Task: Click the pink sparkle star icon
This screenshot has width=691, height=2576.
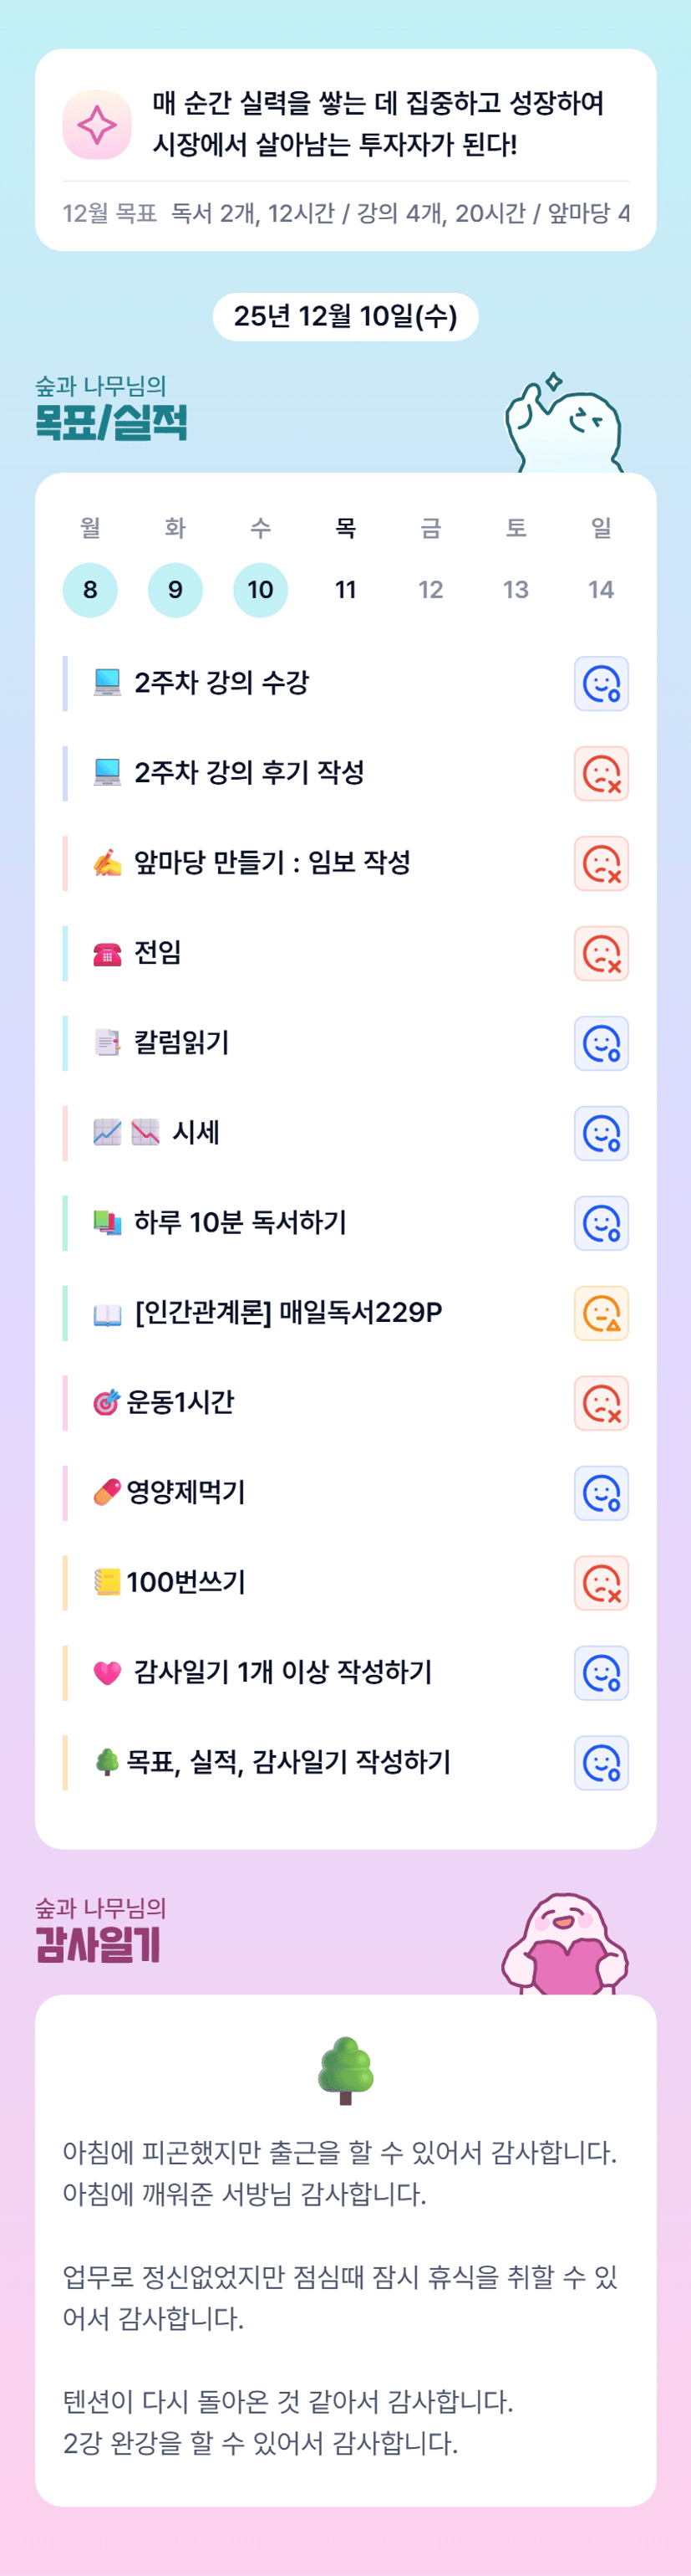Action: 97,125
